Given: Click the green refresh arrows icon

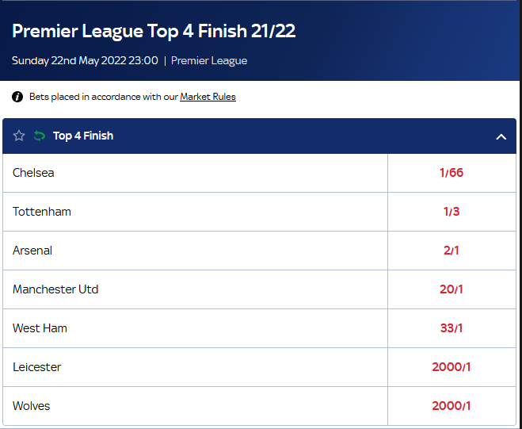Looking at the screenshot, I should (40, 136).
